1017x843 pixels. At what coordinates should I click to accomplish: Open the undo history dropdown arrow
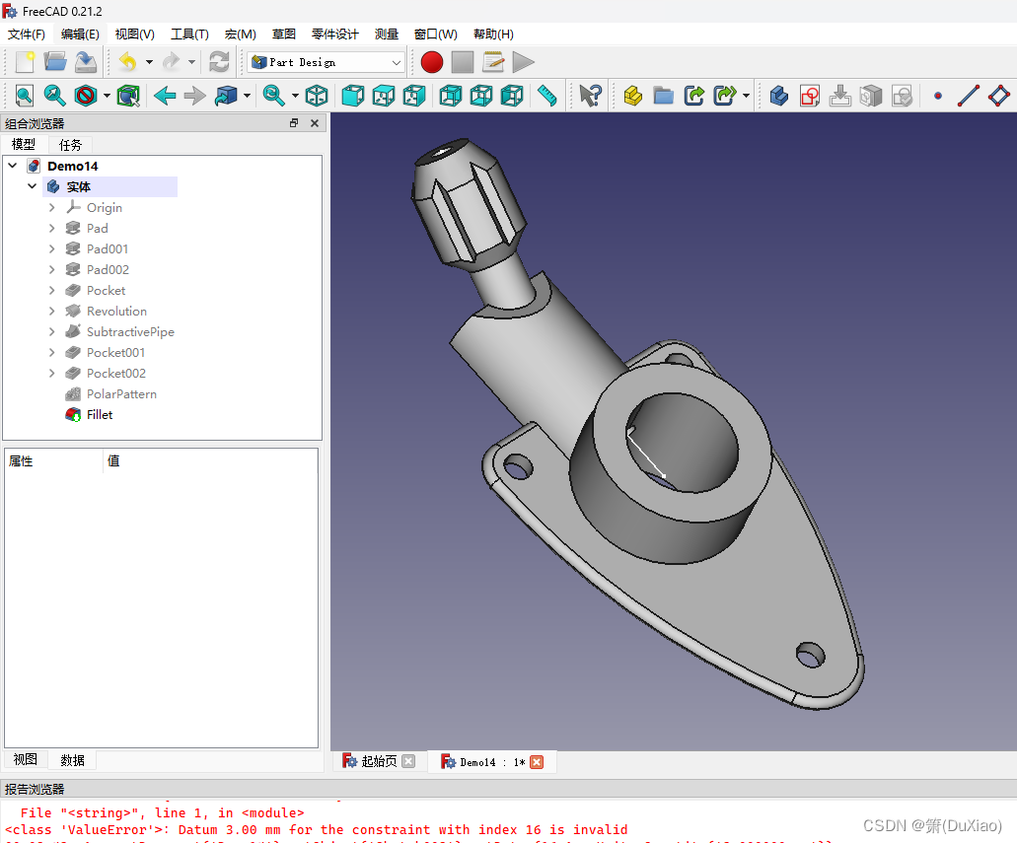(149, 62)
